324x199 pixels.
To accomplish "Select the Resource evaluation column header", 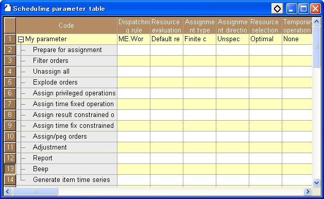I will (x=166, y=26).
